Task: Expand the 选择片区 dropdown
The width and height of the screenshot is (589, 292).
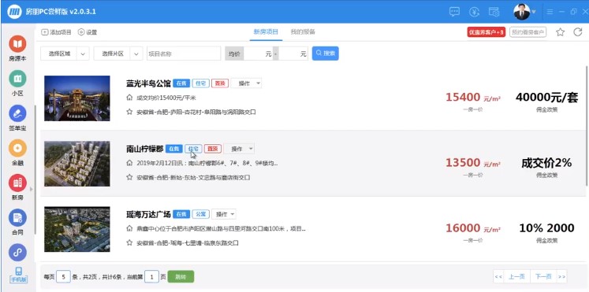Action: [x=118, y=54]
